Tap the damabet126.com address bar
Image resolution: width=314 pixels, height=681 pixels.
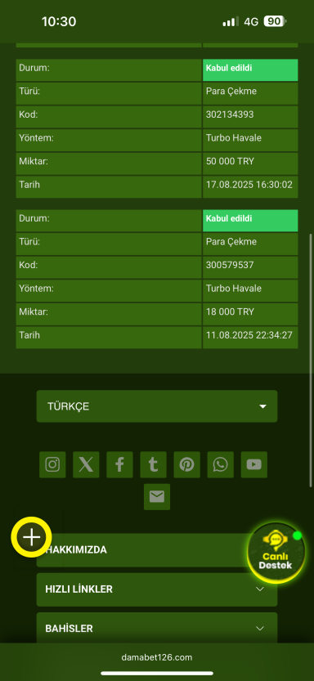157,657
